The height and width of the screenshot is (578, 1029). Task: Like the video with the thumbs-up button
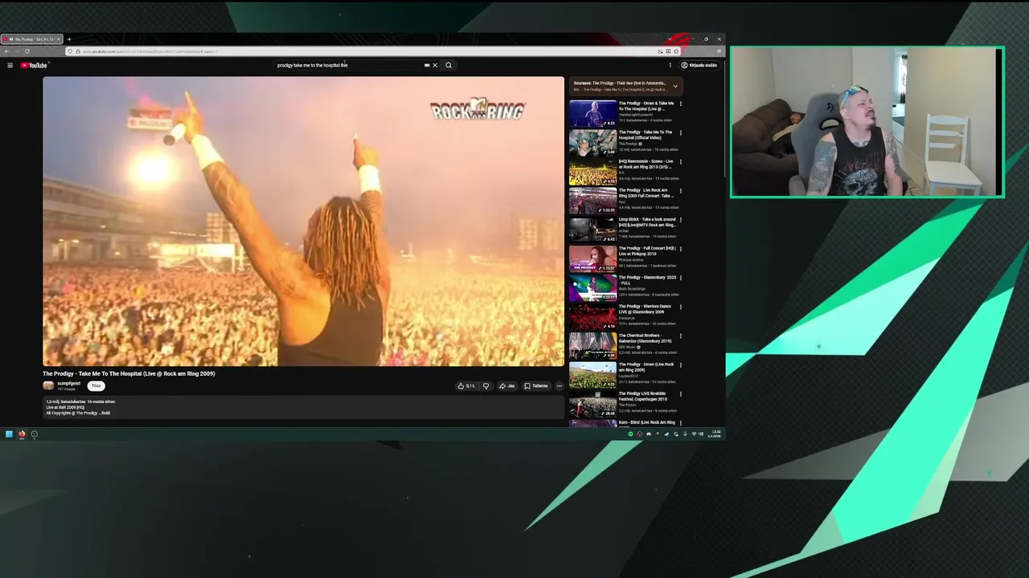click(x=466, y=386)
